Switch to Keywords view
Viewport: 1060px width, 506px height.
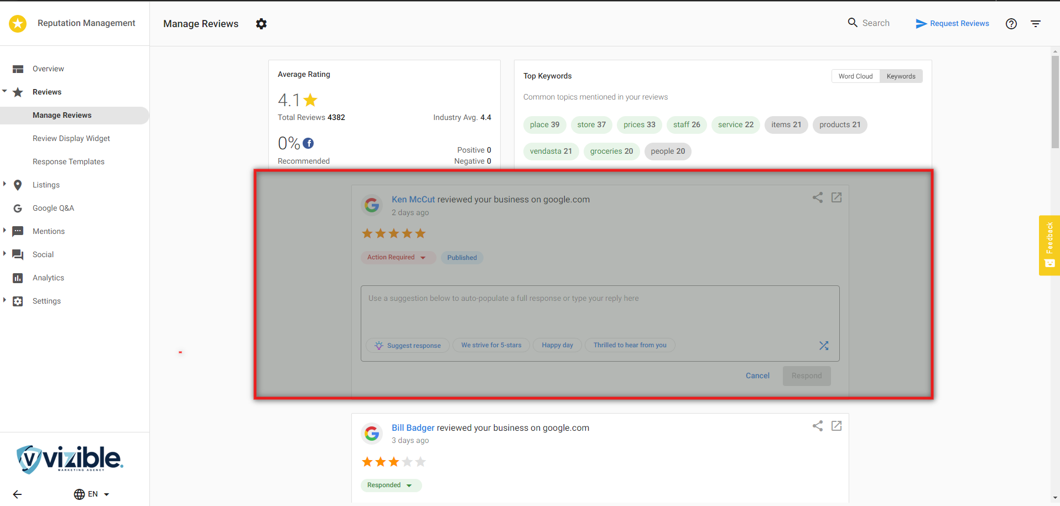coord(900,76)
